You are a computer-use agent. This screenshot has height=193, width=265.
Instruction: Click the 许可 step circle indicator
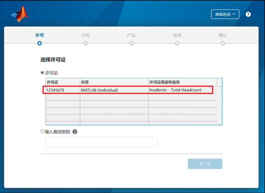[39, 43]
